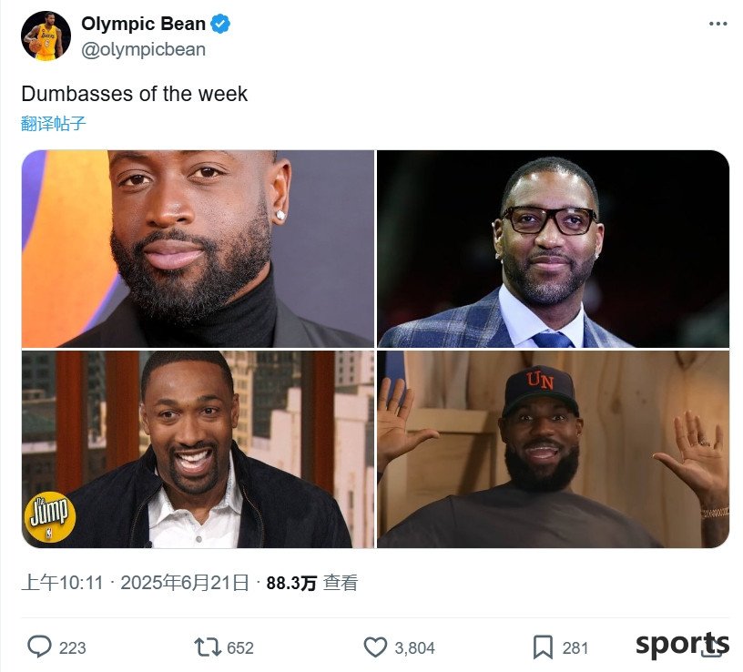Open the @olympicbean handle link
The width and height of the screenshot is (743, 672).
tap(143, 49)
